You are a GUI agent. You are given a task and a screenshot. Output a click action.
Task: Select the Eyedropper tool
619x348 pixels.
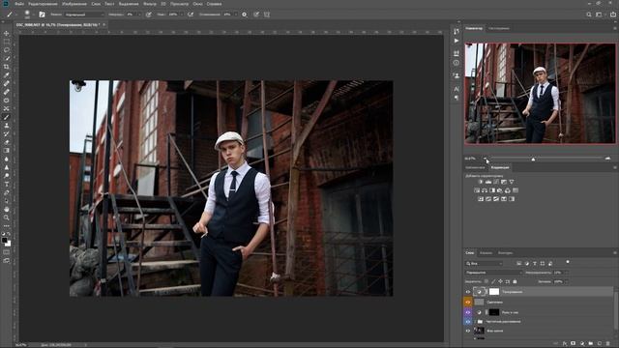7,75
